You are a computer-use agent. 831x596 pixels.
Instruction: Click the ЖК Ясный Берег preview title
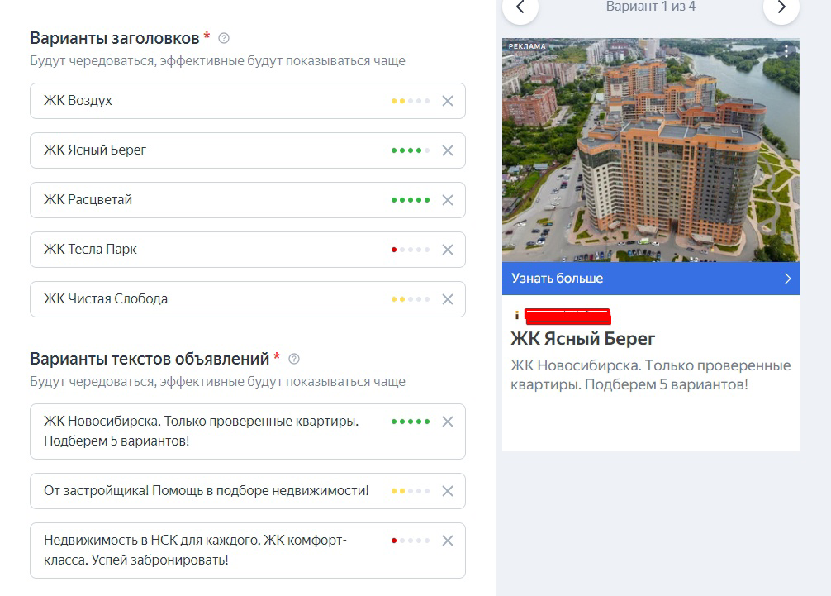(583, 339)
